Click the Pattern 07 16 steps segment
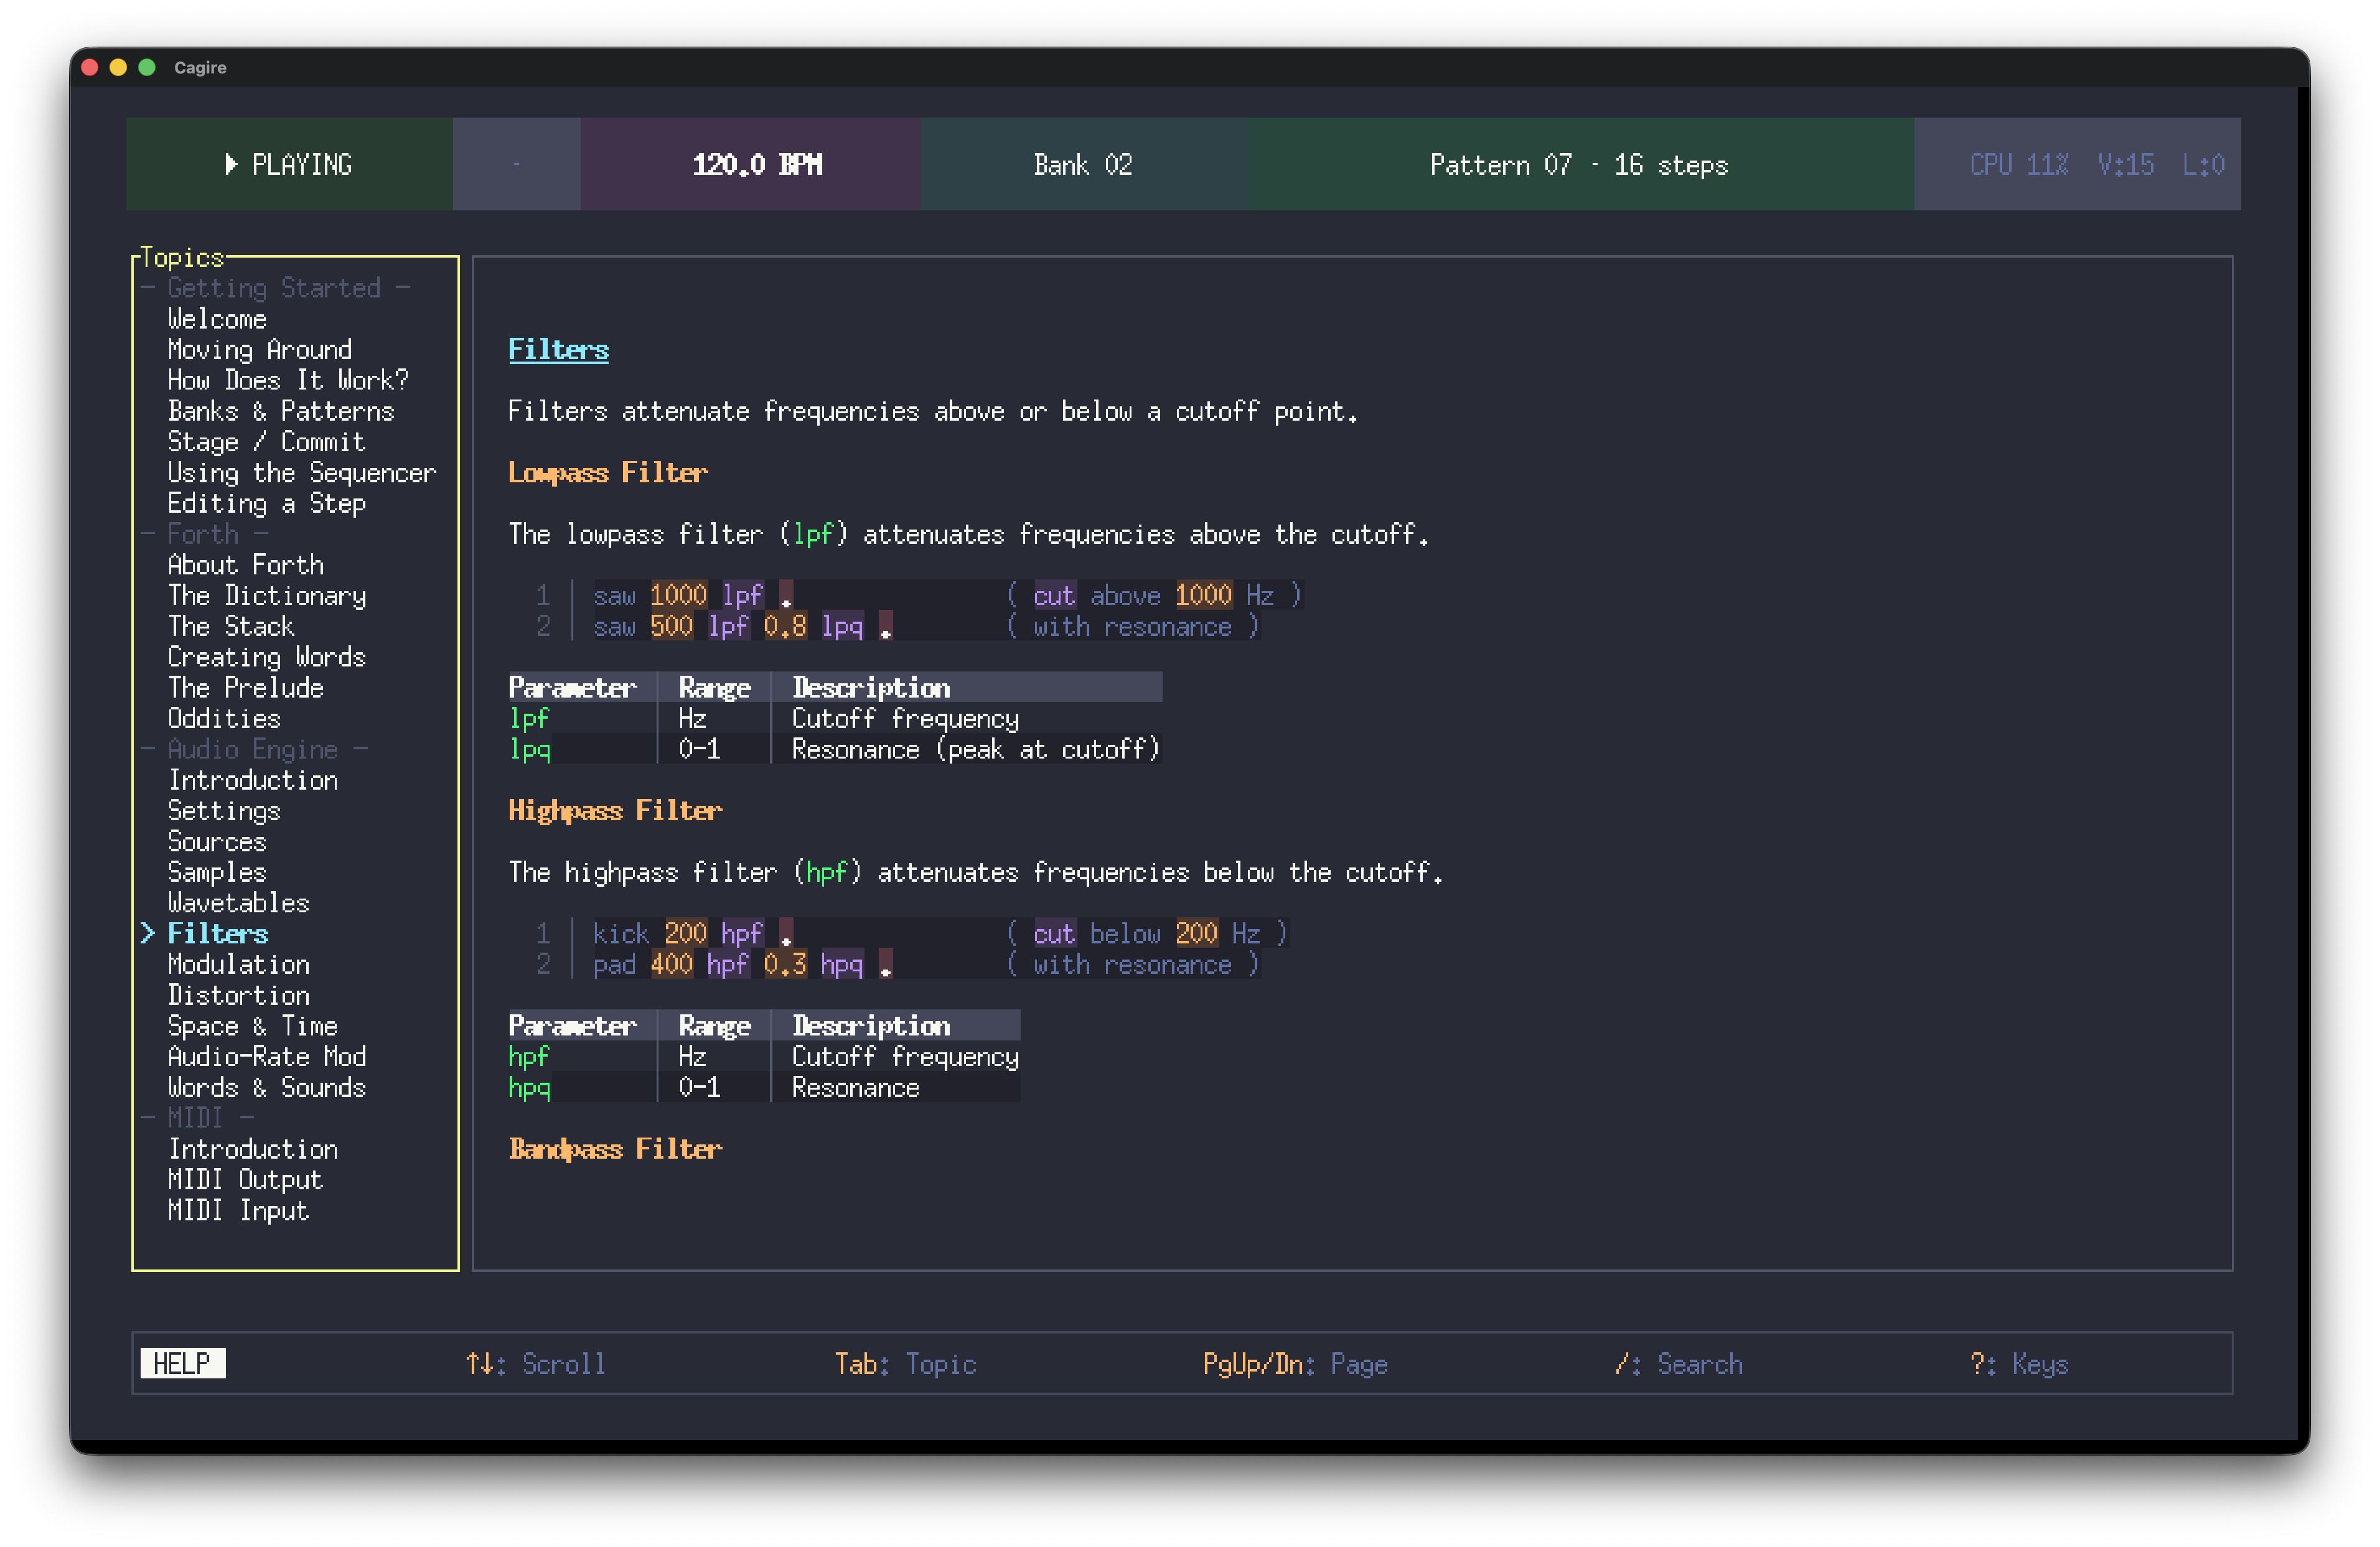2380x1547 pixels. pos(1578,164)
